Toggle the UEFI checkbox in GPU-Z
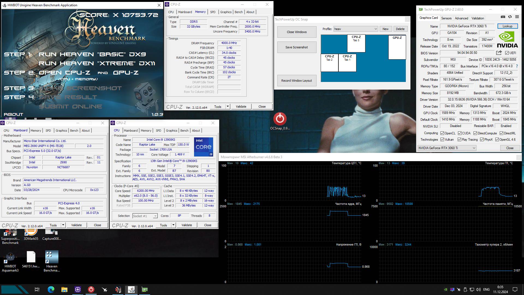 coord(507,53)
